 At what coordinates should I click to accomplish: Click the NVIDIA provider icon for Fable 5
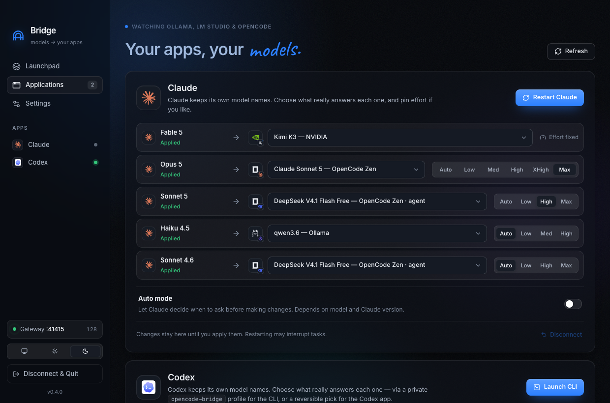point(255,138)
